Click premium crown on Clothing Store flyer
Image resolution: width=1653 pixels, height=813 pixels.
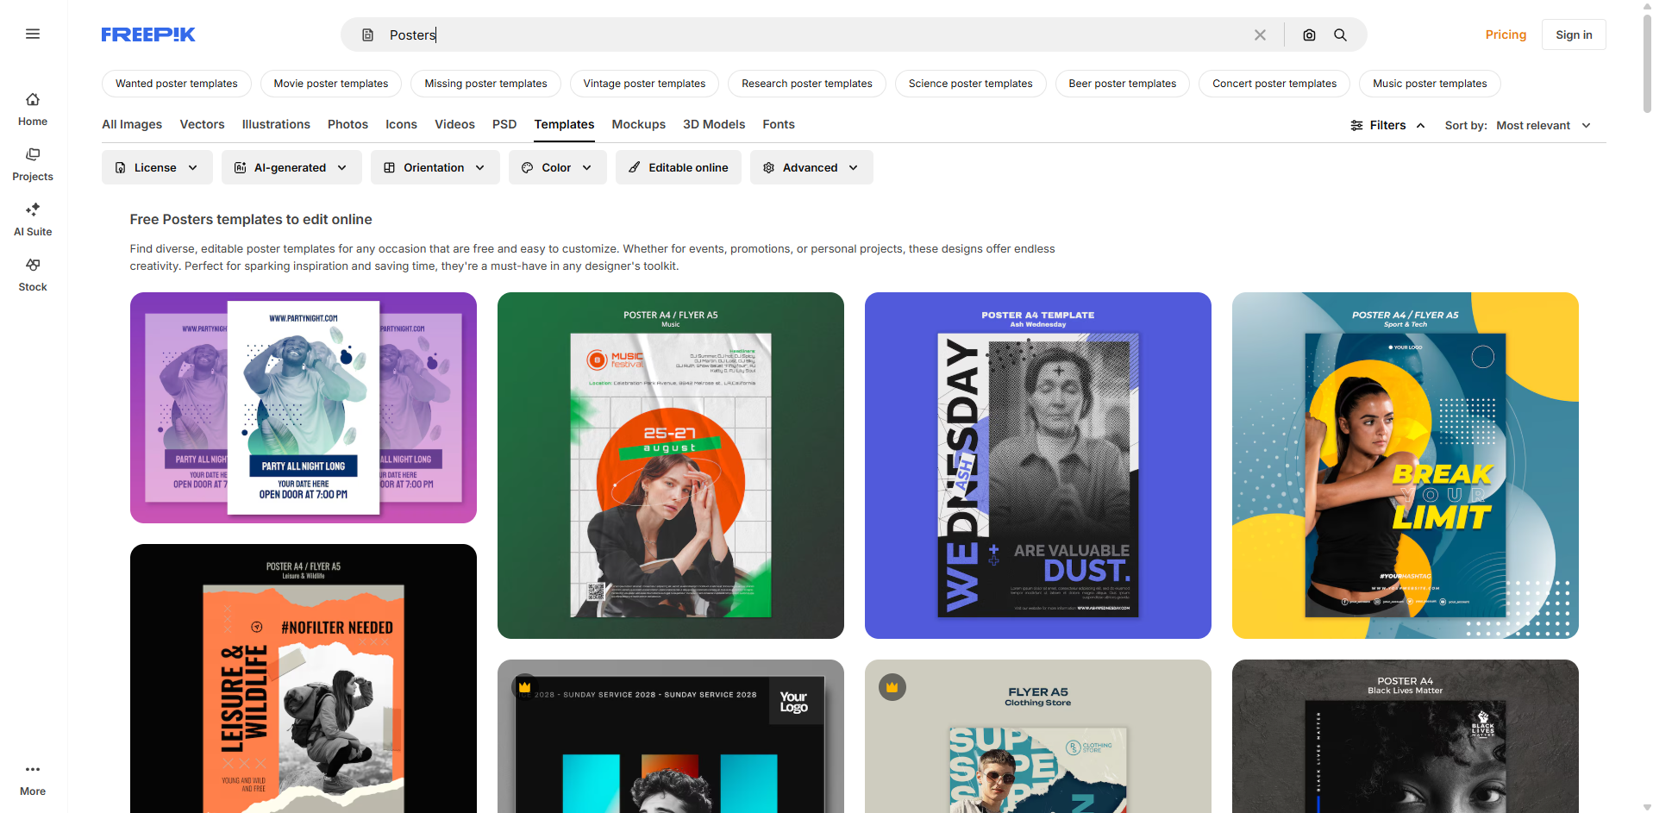892,687
